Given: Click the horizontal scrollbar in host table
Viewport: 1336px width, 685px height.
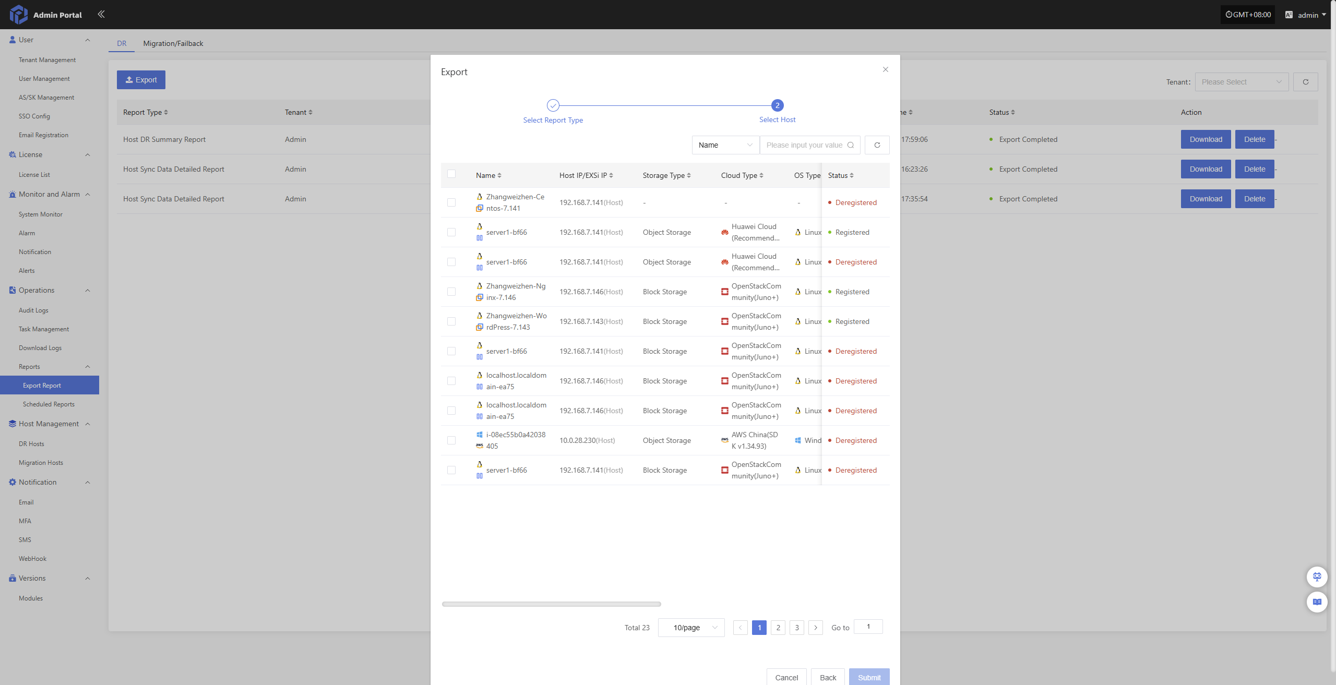Looking at the screenshot, I should [x=551, y=604].
